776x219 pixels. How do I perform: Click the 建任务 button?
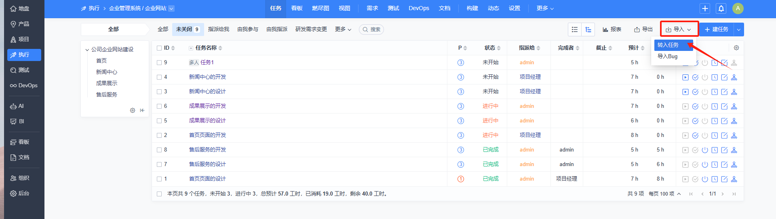[717, 29]
